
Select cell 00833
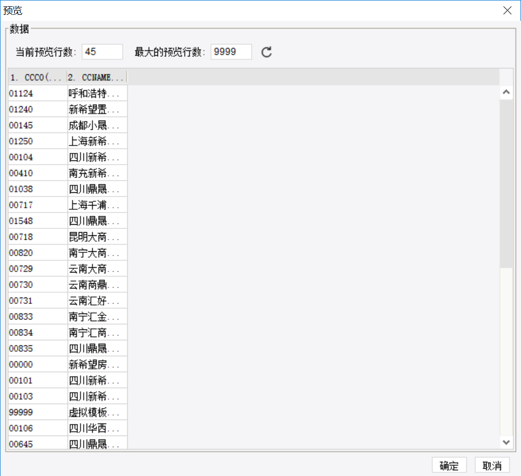(38, 317)
